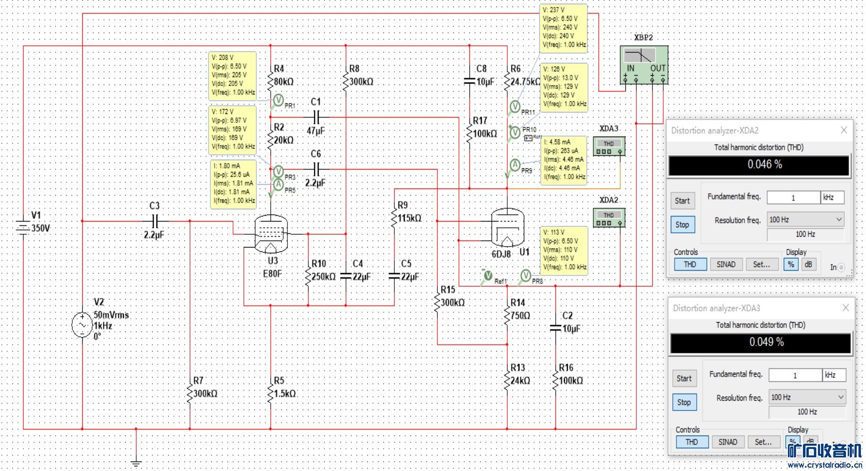Click the kHz unit field in XDA3

[x=834, y=375]
